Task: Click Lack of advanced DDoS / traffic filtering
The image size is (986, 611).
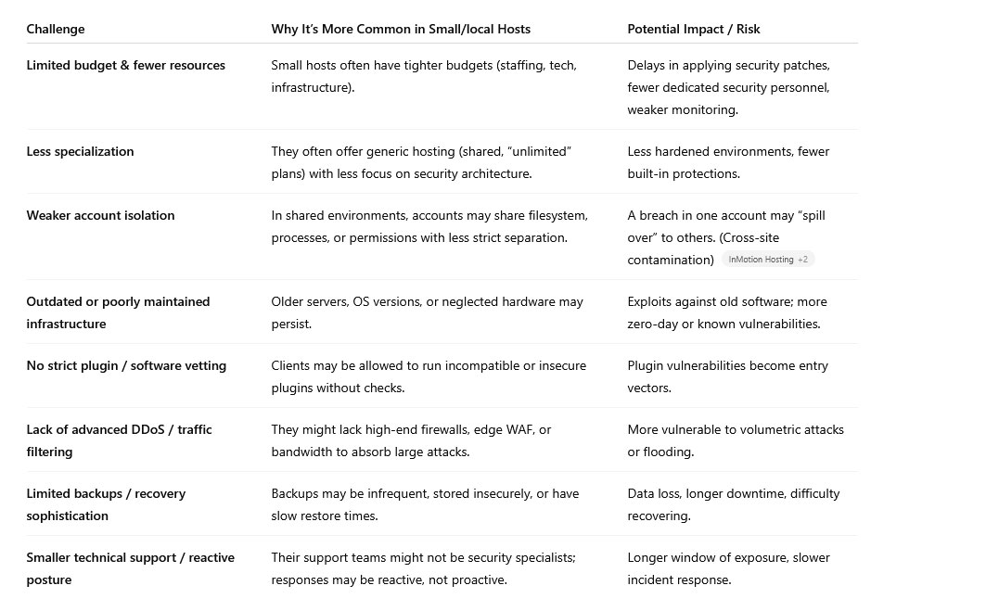Action: tap(119, 440)
